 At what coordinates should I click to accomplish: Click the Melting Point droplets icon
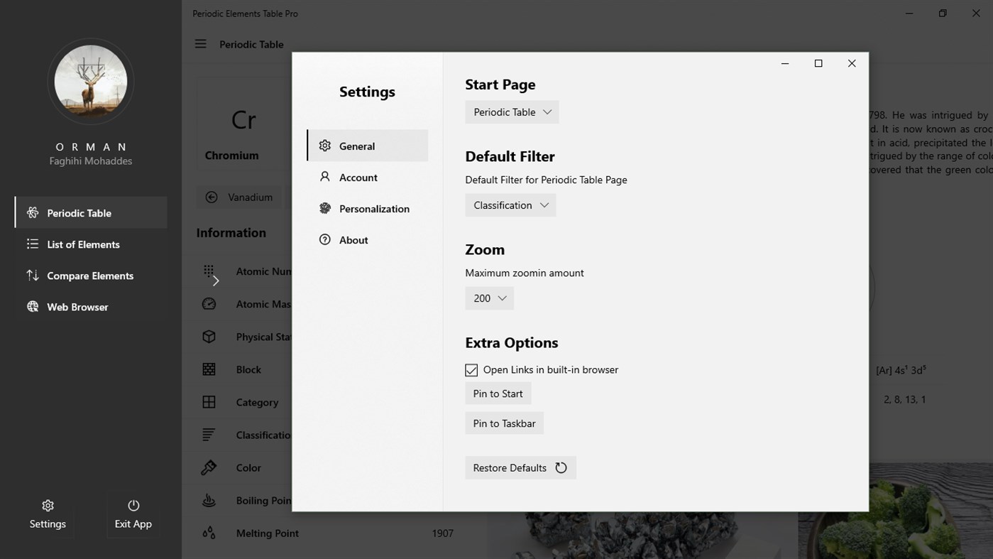point(209,533)
